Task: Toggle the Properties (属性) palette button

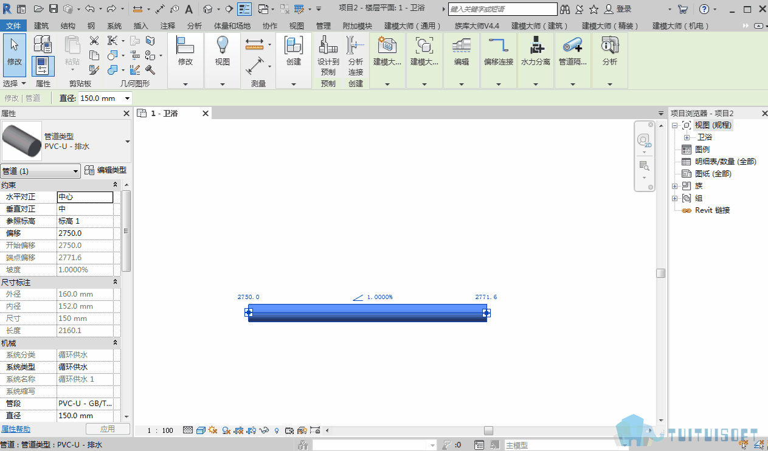Action: (x=43, y=66)
